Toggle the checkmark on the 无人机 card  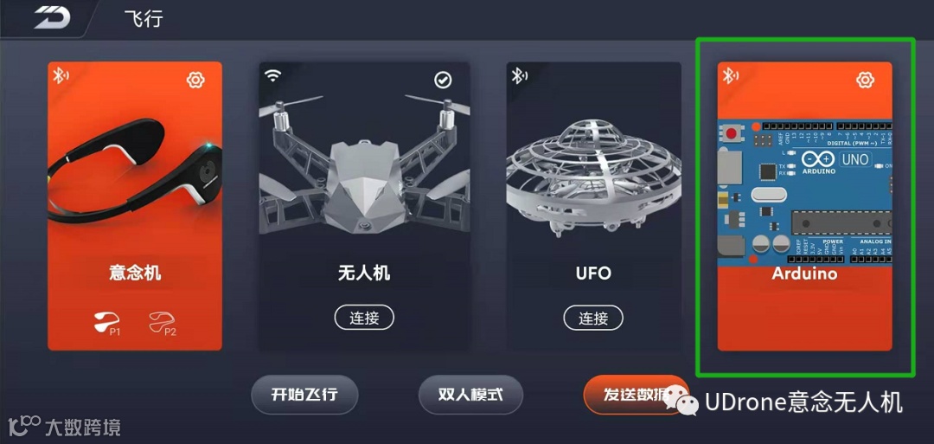point(443,80)
